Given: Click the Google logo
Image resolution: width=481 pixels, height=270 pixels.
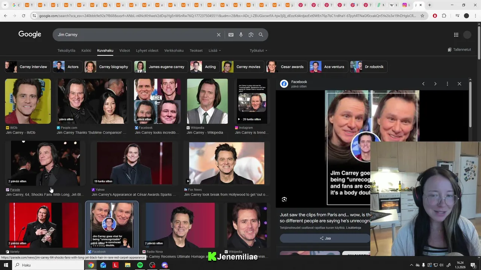Looking at the screenshot, I should point(30,34).
